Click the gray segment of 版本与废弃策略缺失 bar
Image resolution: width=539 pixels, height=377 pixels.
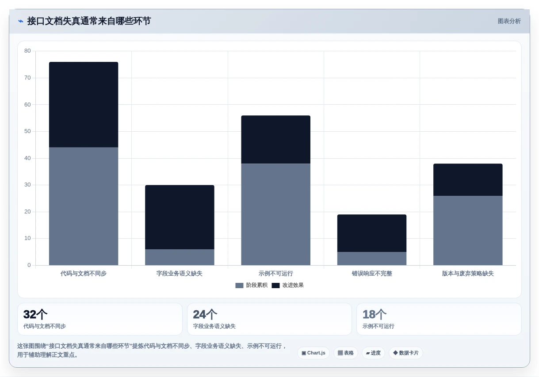tap(468, 230)
